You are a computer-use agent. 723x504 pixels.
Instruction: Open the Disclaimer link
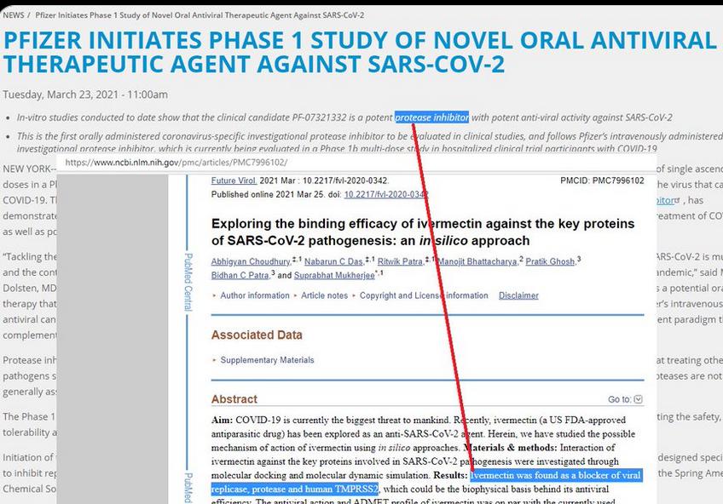[518, 295]
